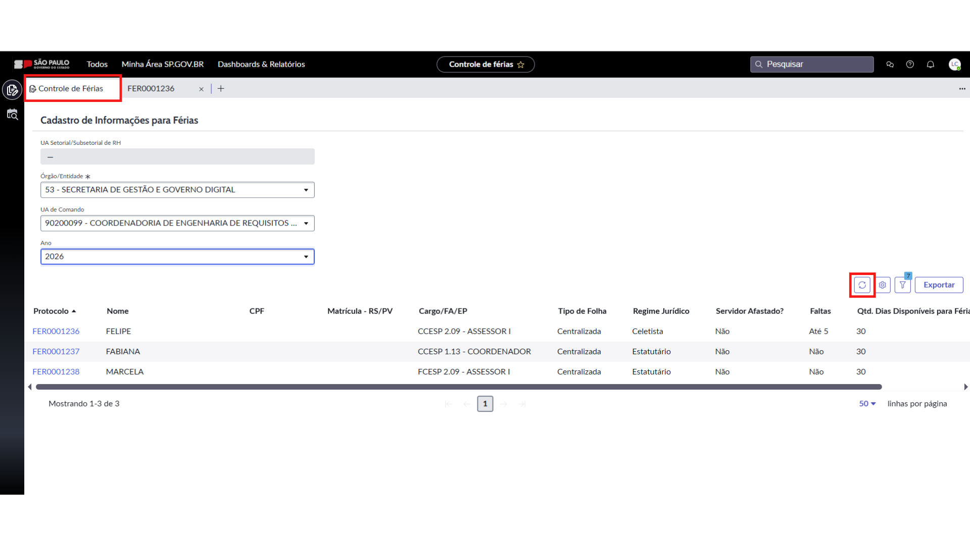970x545 pixels.
Task: Open the chat conversations icon
Action: [x=890, y=65]
